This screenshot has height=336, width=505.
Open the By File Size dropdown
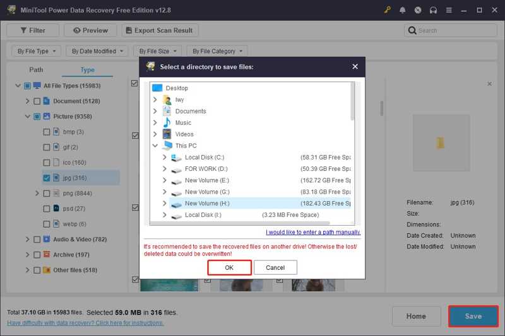click(x=157, y=51)
